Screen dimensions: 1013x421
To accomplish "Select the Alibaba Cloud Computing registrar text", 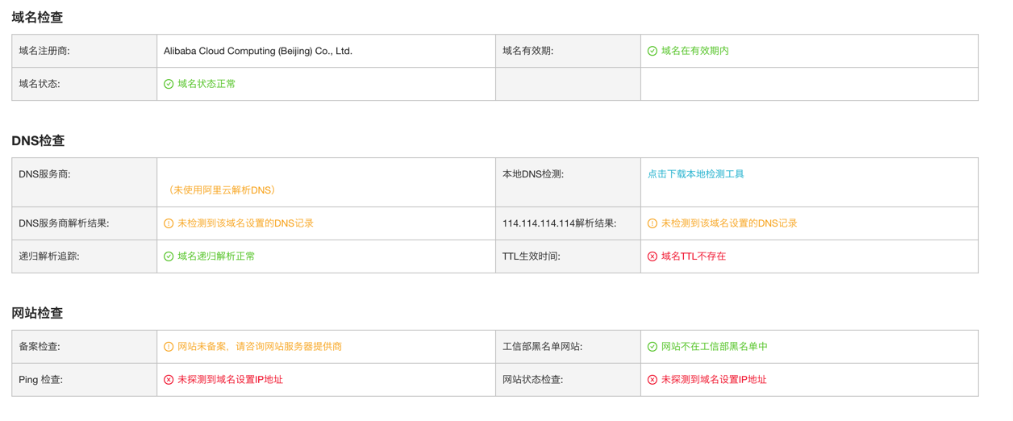I will point(258,51).
